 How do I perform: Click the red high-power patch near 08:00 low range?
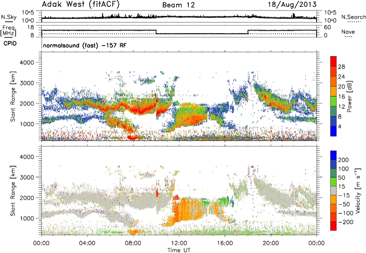133,137
